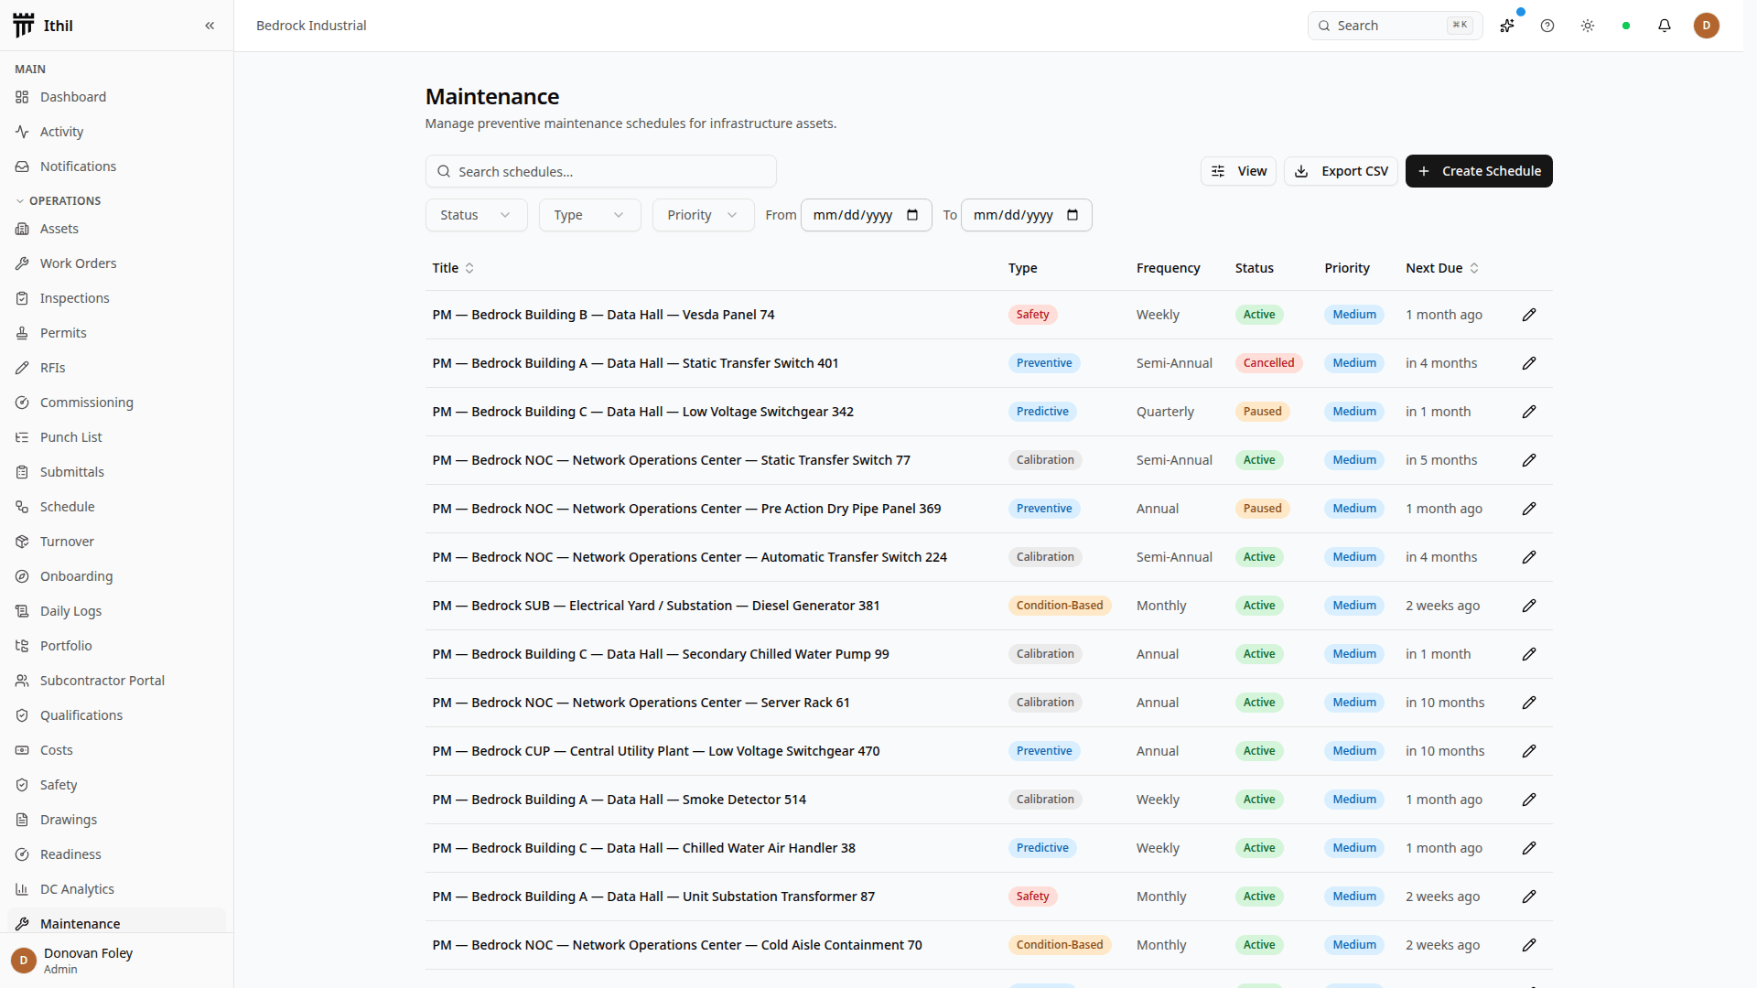1757x988 pixels.
Task: Open the user avatar menu in header
Action: [x=1707, y=26]
